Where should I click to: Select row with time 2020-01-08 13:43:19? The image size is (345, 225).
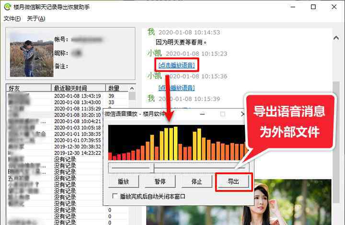coord(68,96)
